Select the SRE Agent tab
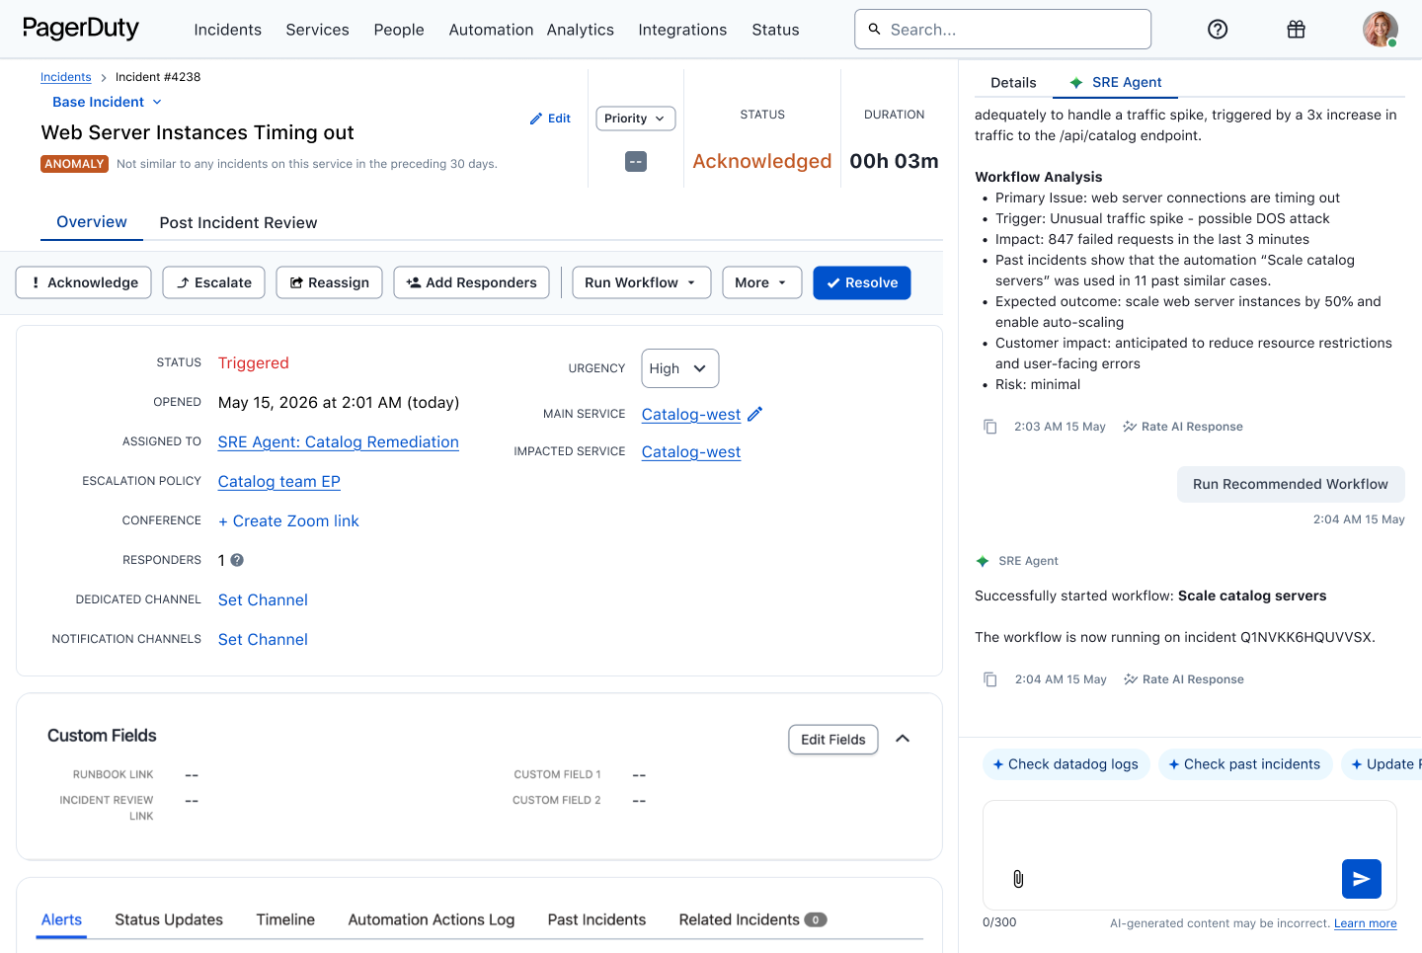 pyautogui.click(x=1116, y=83)
